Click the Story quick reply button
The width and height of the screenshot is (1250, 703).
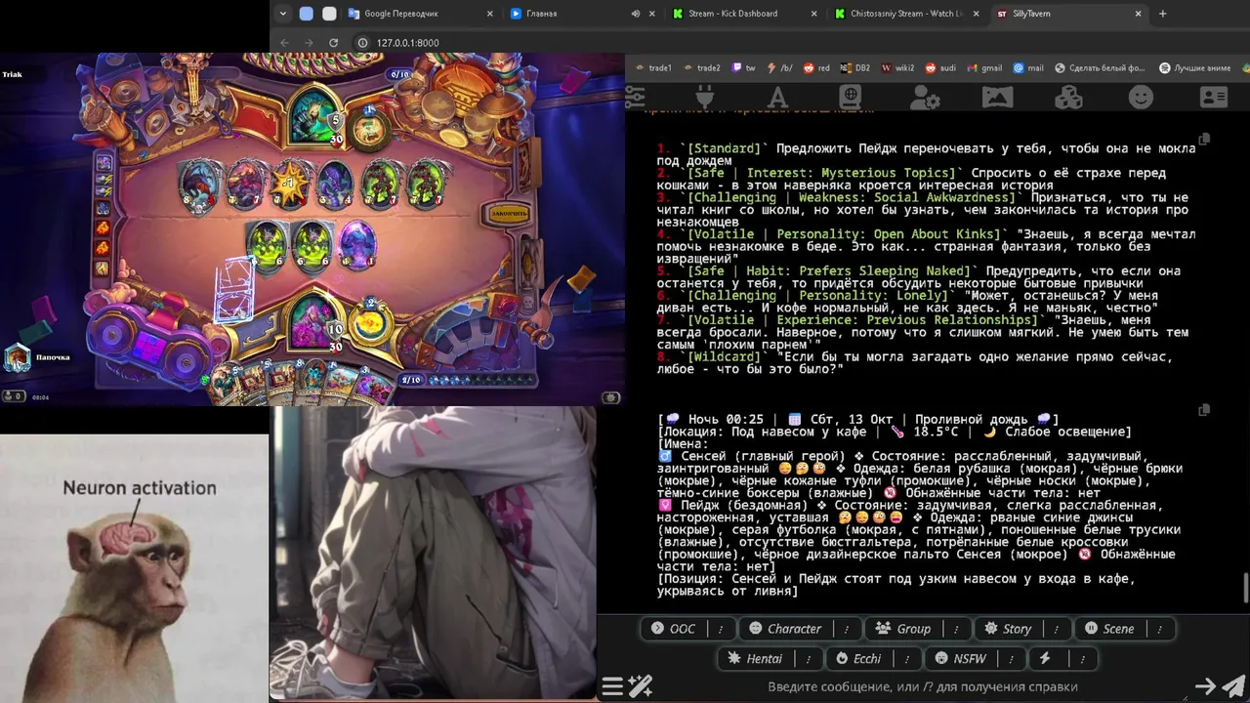coord(1010,629)
